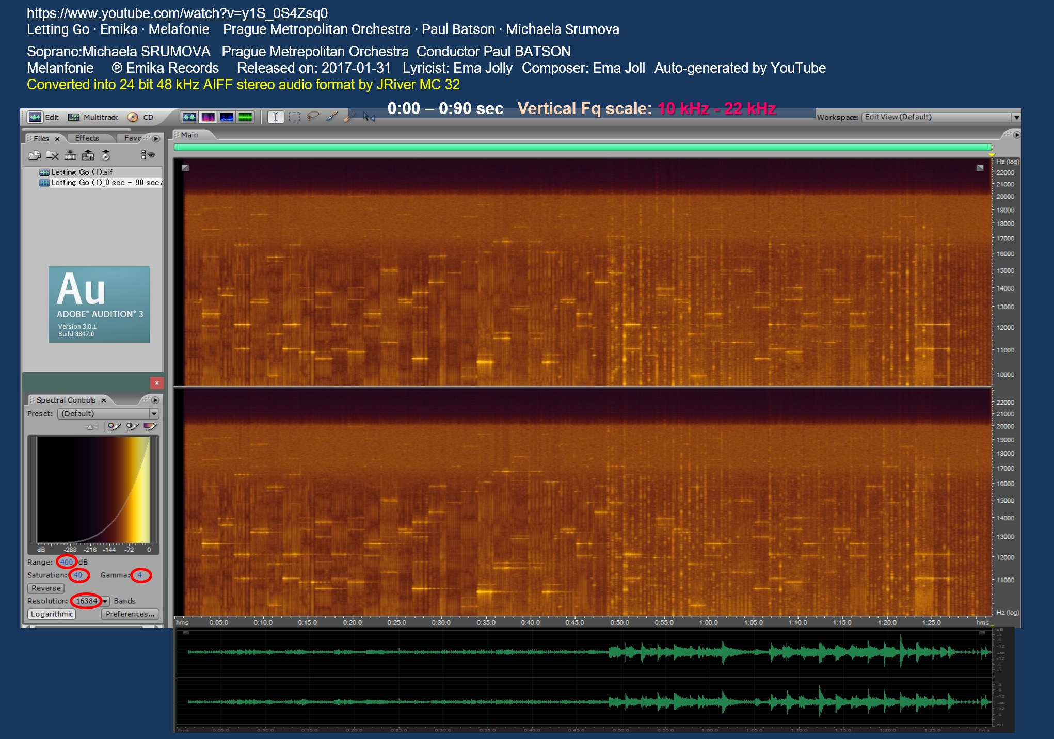Click the spectral contrast picker icon
Screen dimensions: 1054x739
coord(132,426)
